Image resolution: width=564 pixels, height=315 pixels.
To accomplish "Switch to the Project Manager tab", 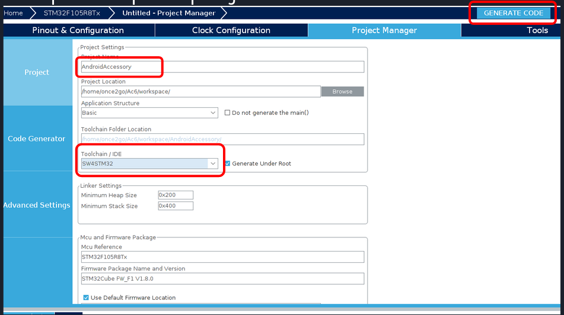I will click(384, 30).
